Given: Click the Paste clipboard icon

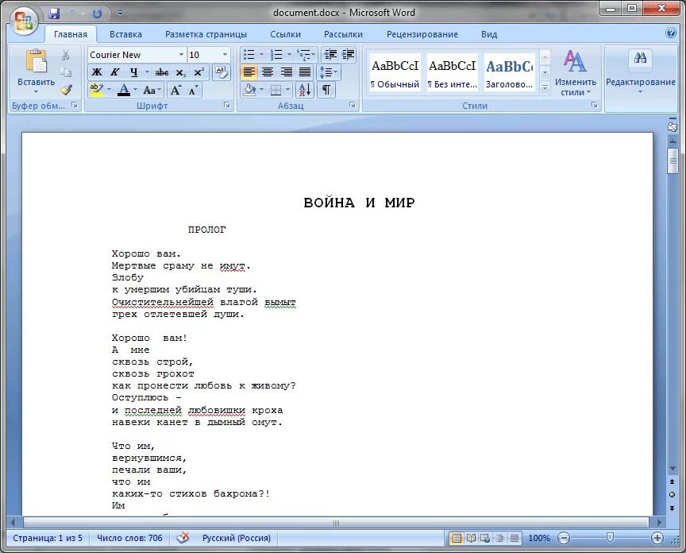Looking at the screenshot, I should click(36, 62).
